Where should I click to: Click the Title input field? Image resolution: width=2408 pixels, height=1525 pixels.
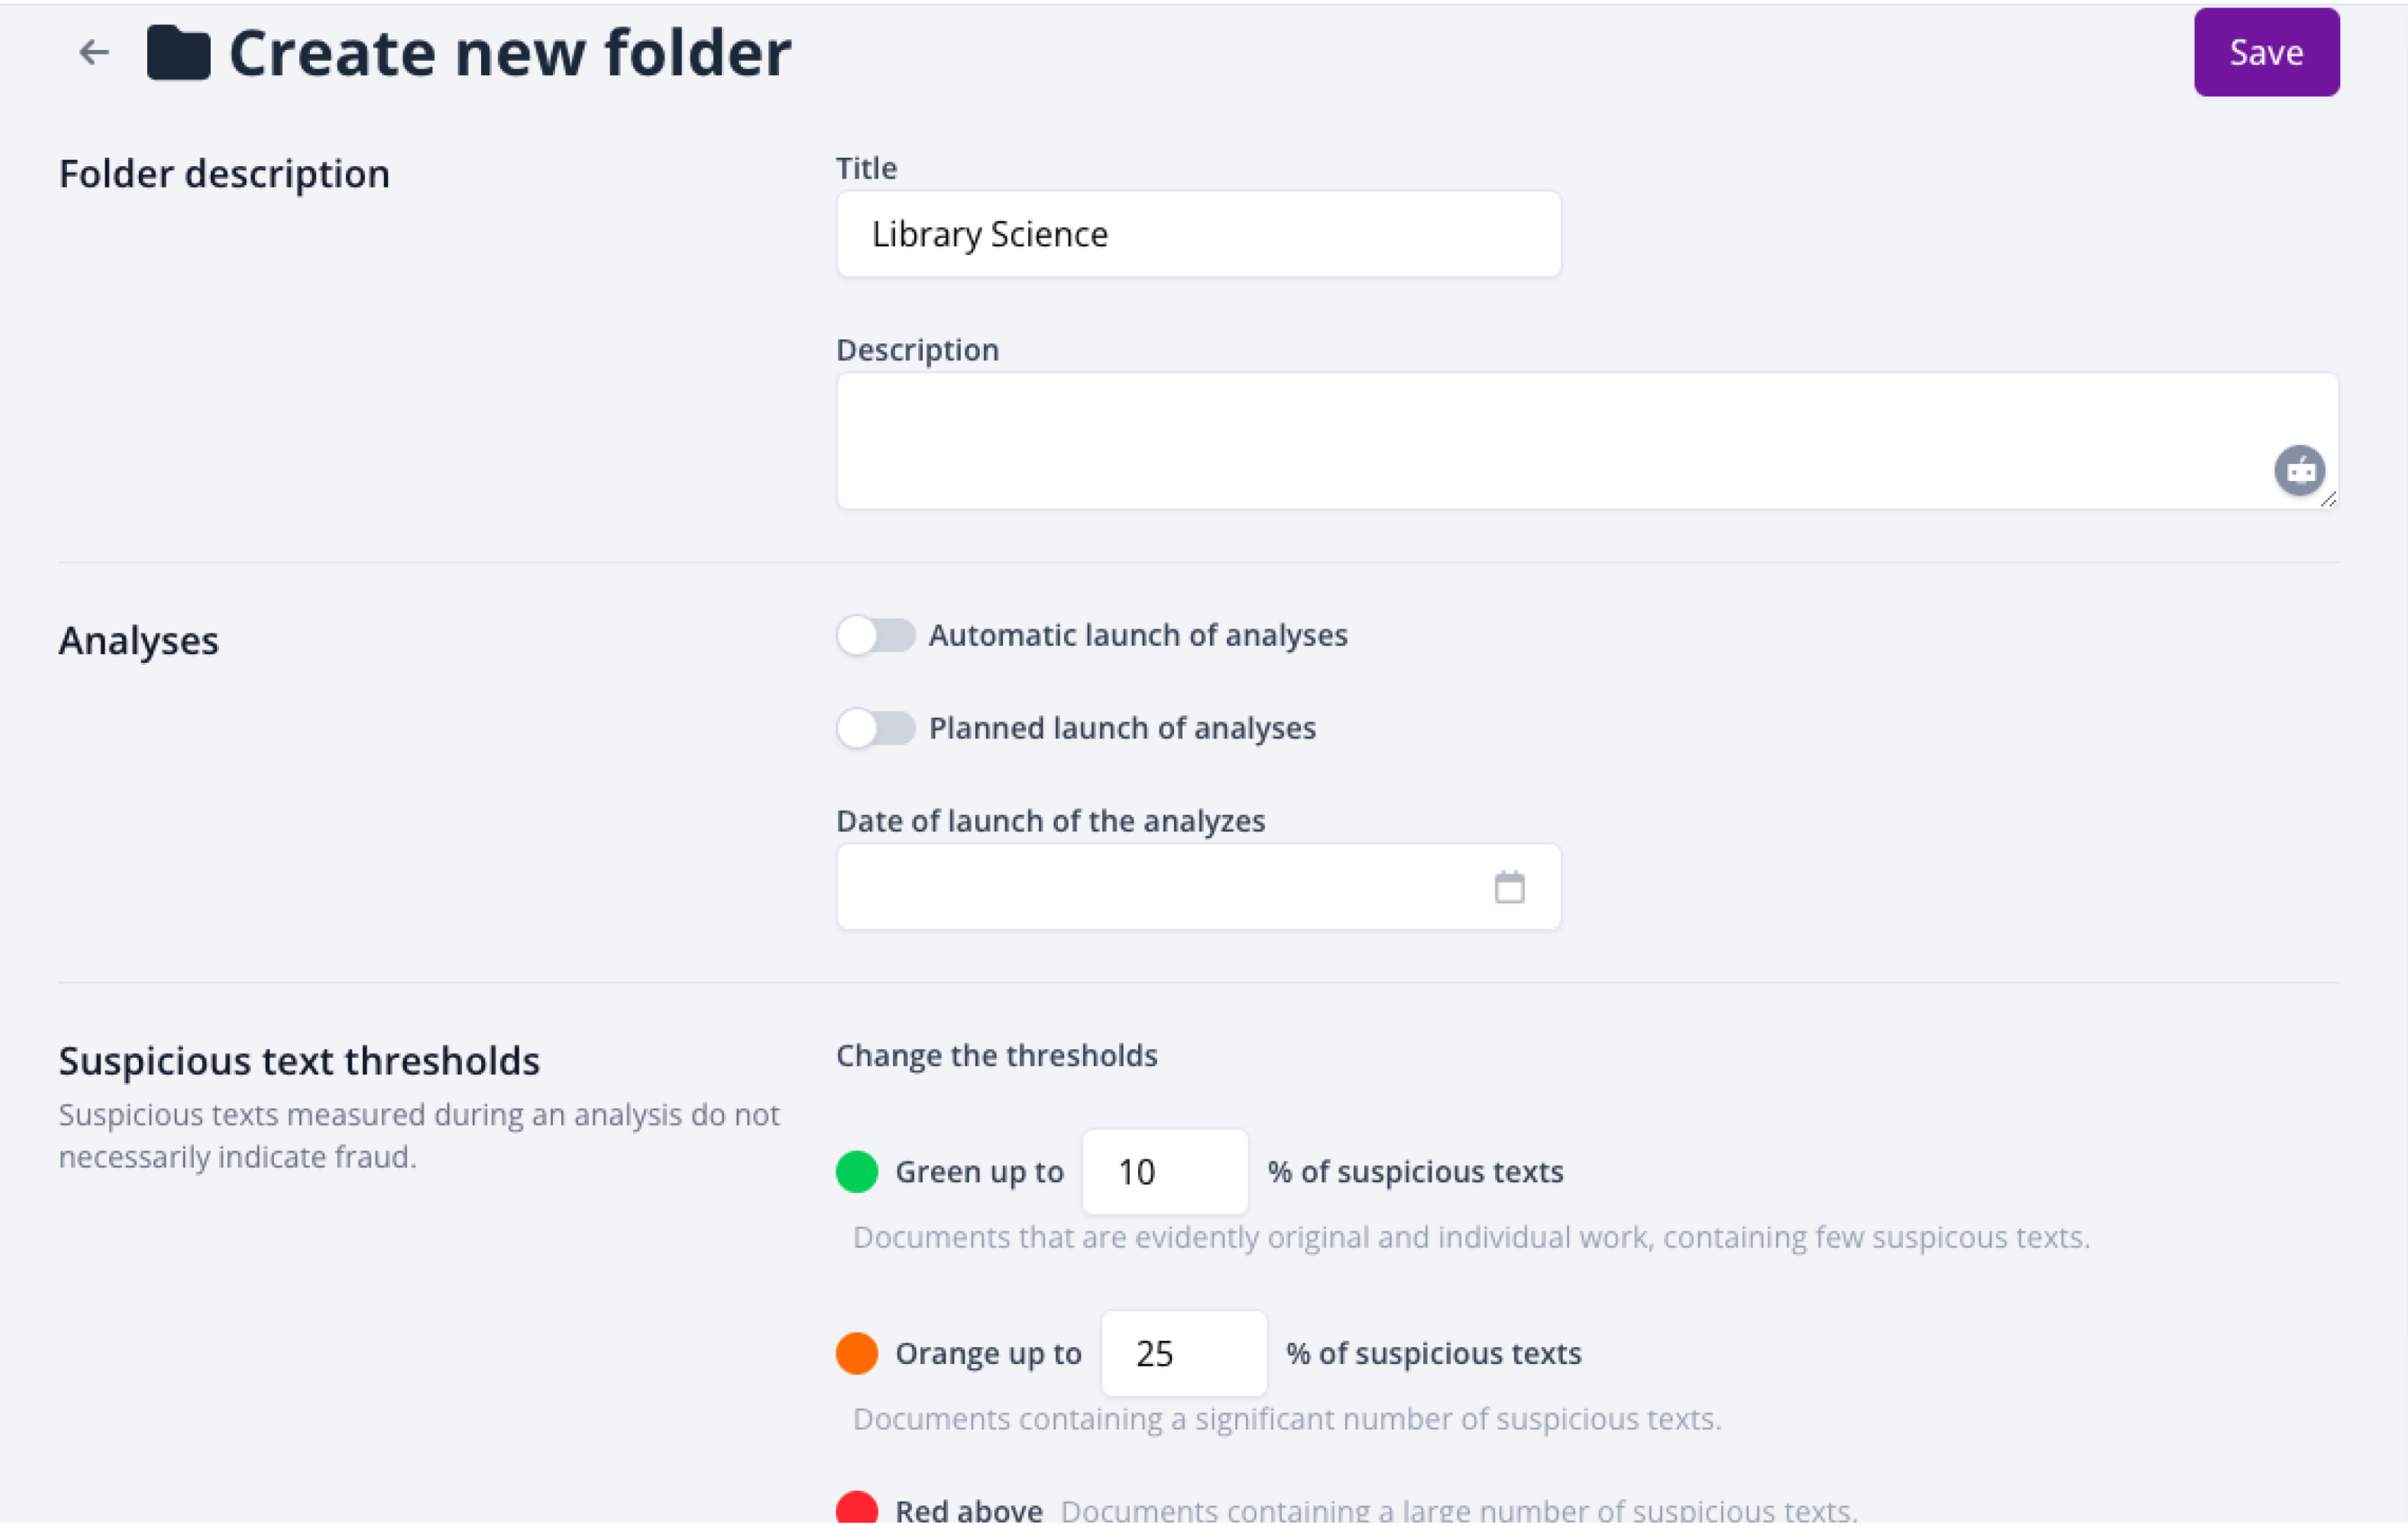[x=1198, y=234]
